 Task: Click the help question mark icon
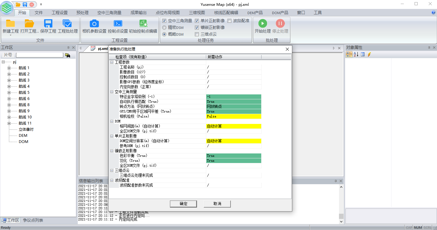pos(433,13)
